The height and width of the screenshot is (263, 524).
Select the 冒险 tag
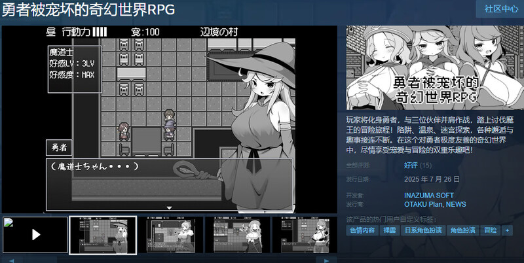point(490,230)
